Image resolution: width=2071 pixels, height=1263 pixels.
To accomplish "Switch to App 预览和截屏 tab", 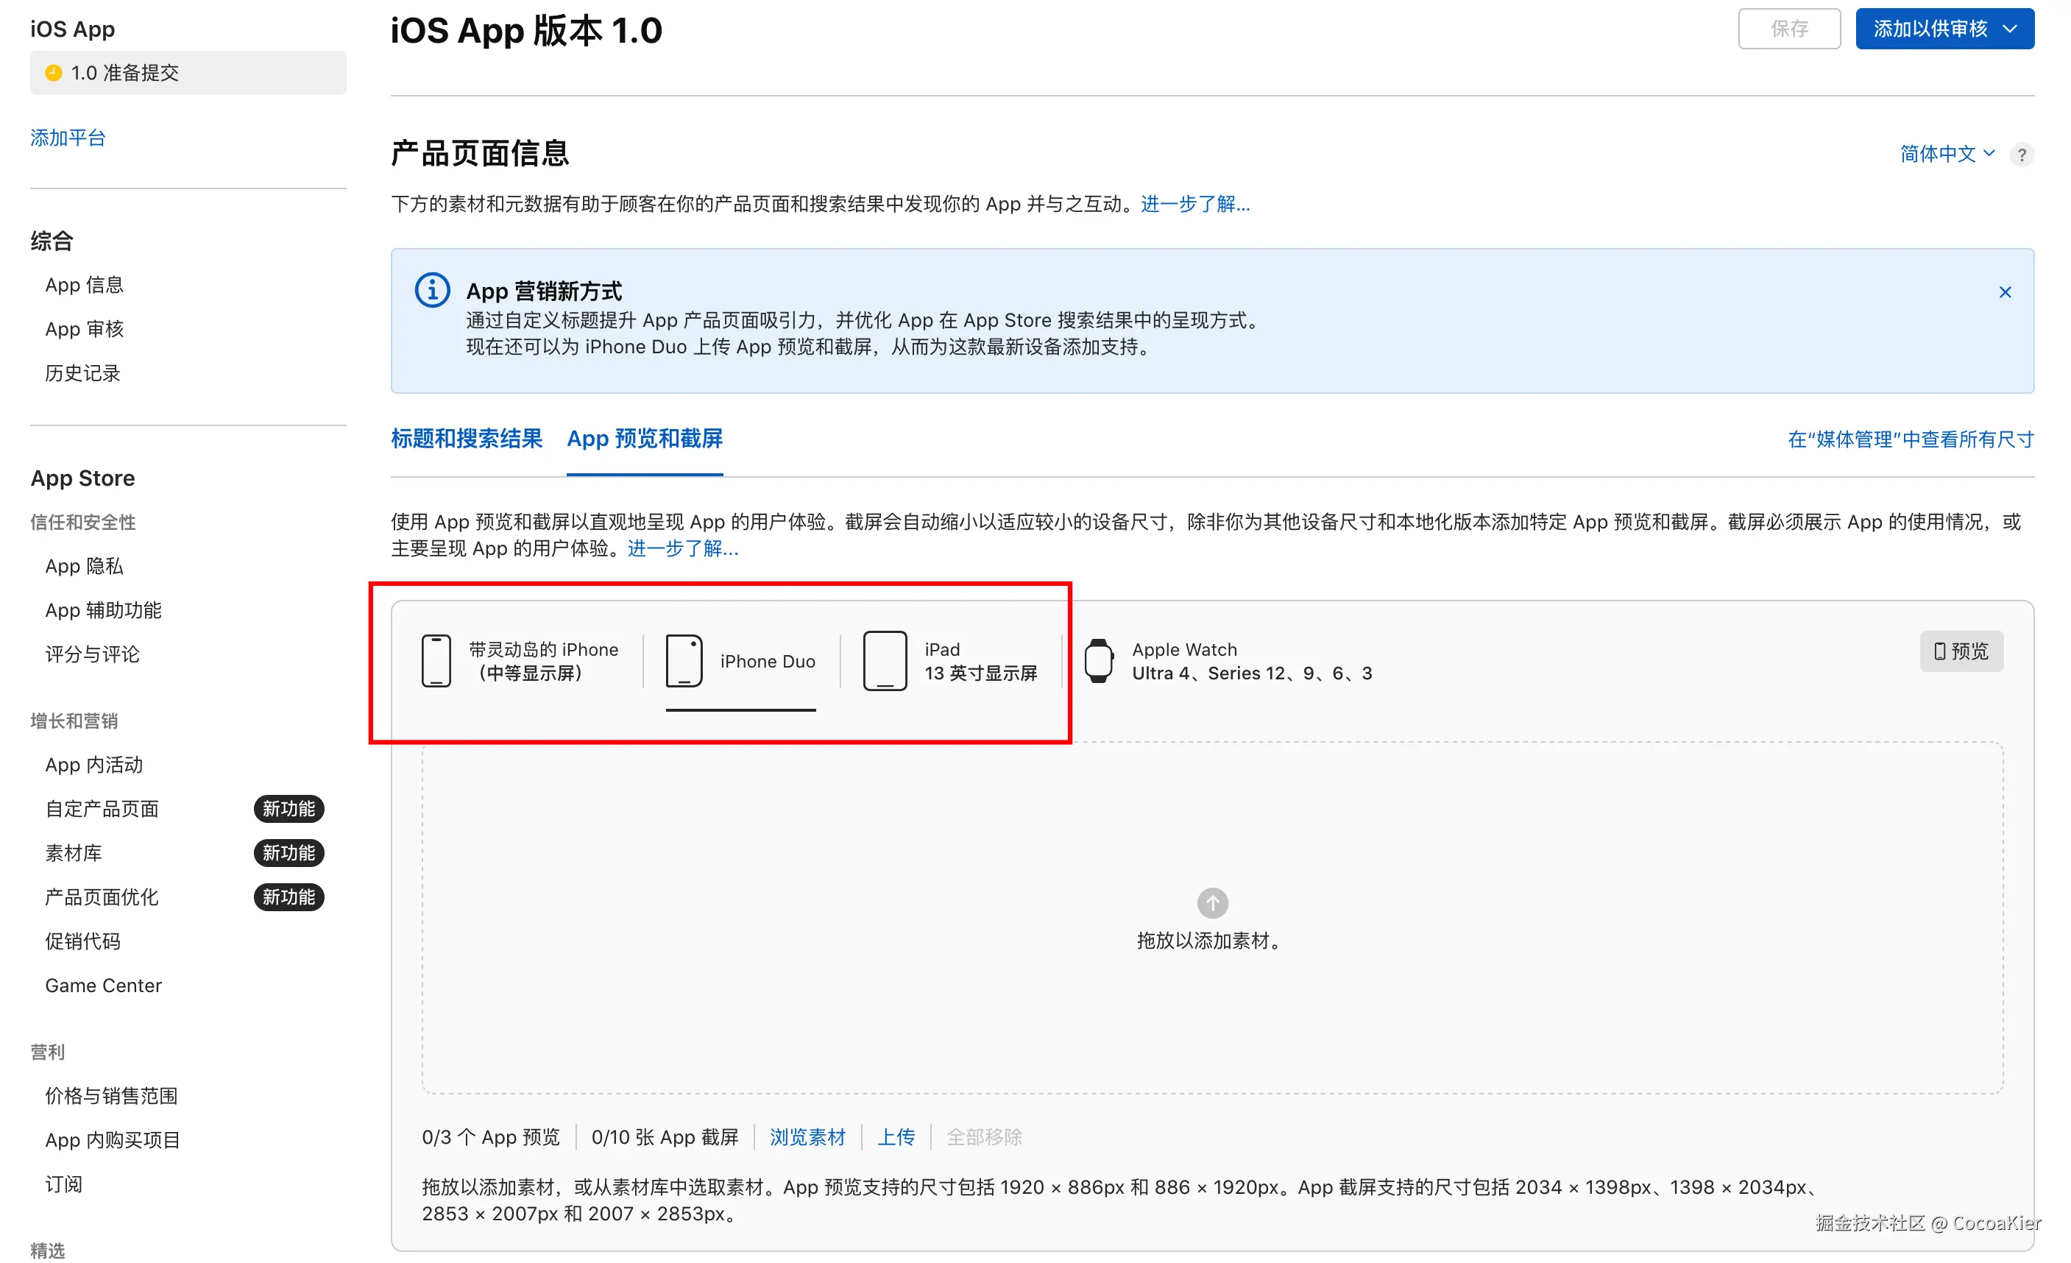I will click(645, 439).
